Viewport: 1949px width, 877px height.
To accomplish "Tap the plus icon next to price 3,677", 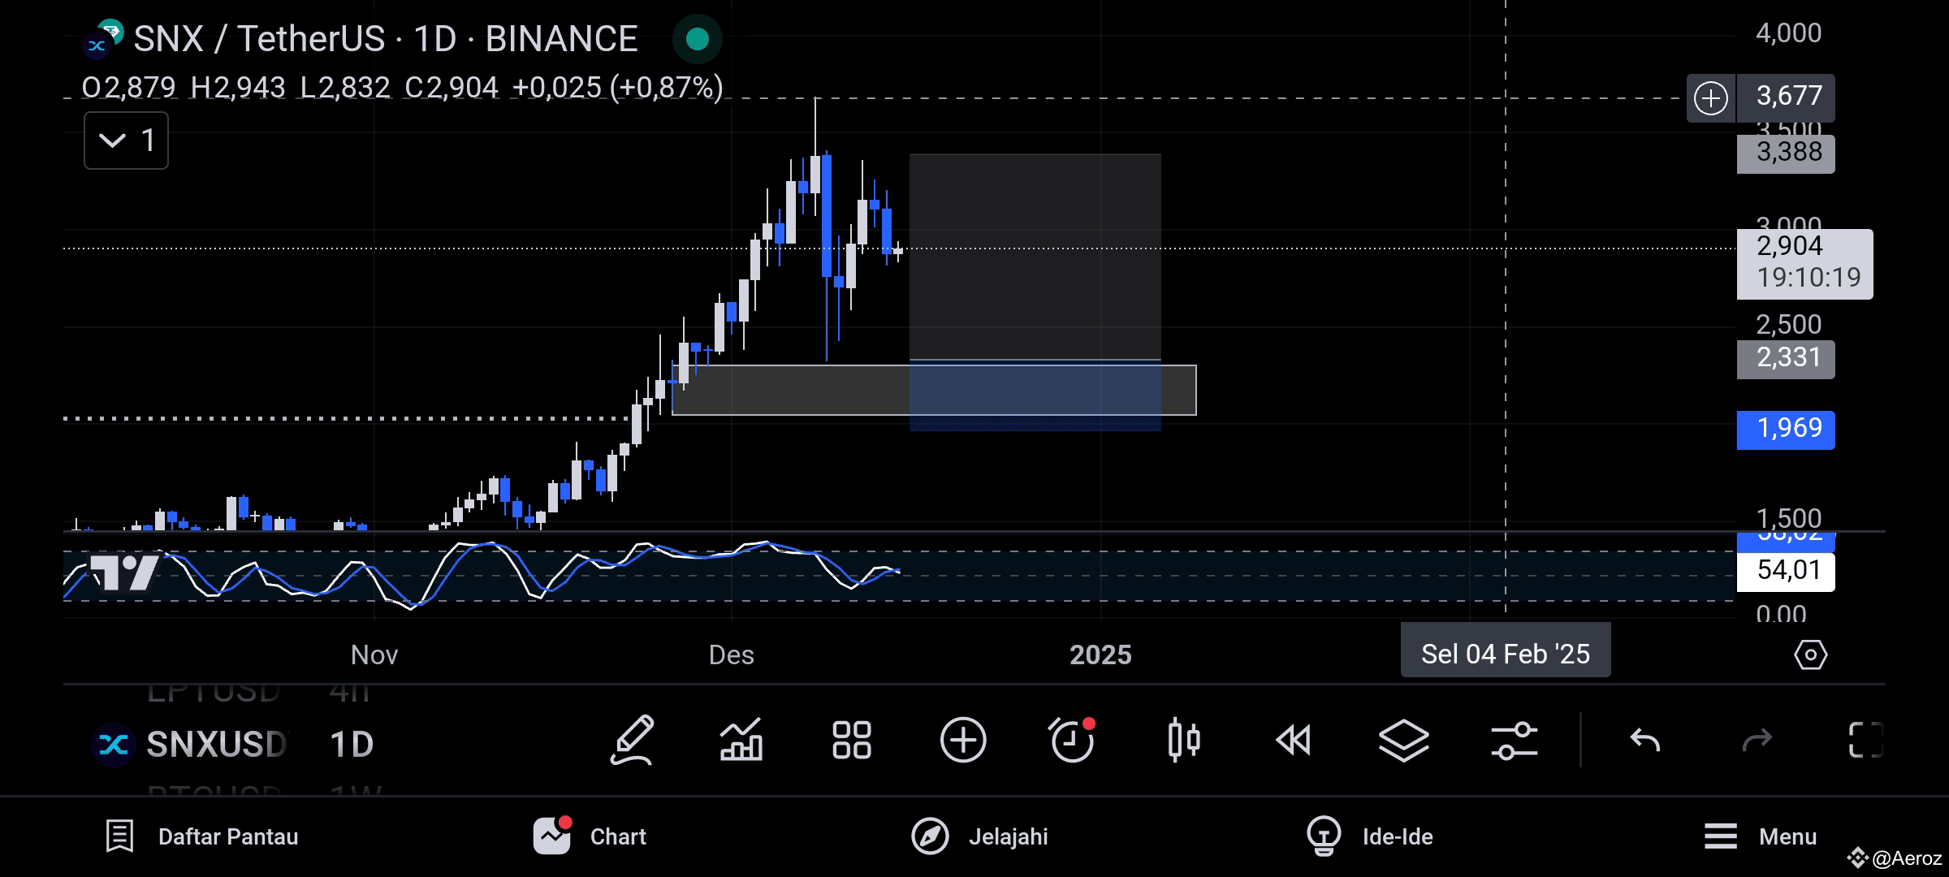I will 1711,97.
